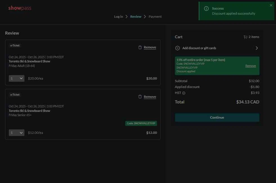276x183 pixels.
Task: Click Discount applied successfully message
Action: click(x=234, y=13)
